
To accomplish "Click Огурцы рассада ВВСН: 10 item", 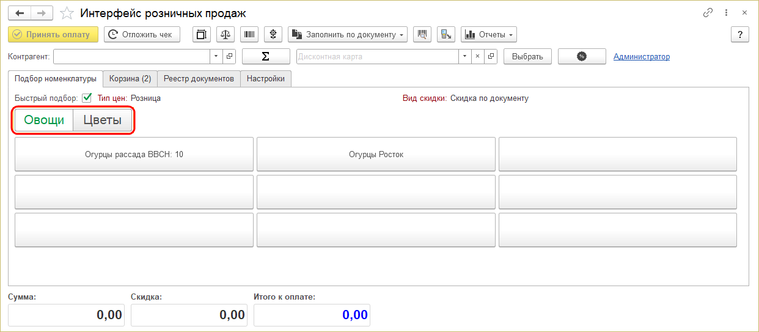I will click(134, 154).
